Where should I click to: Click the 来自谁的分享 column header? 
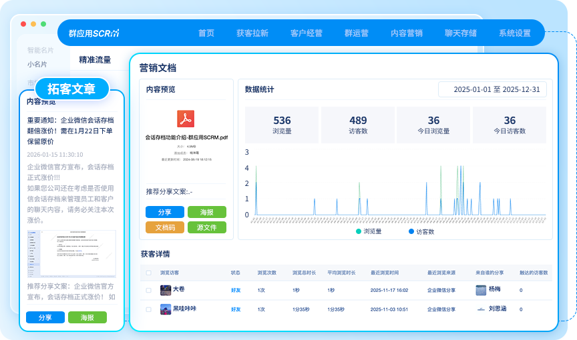tap(490, 273)
